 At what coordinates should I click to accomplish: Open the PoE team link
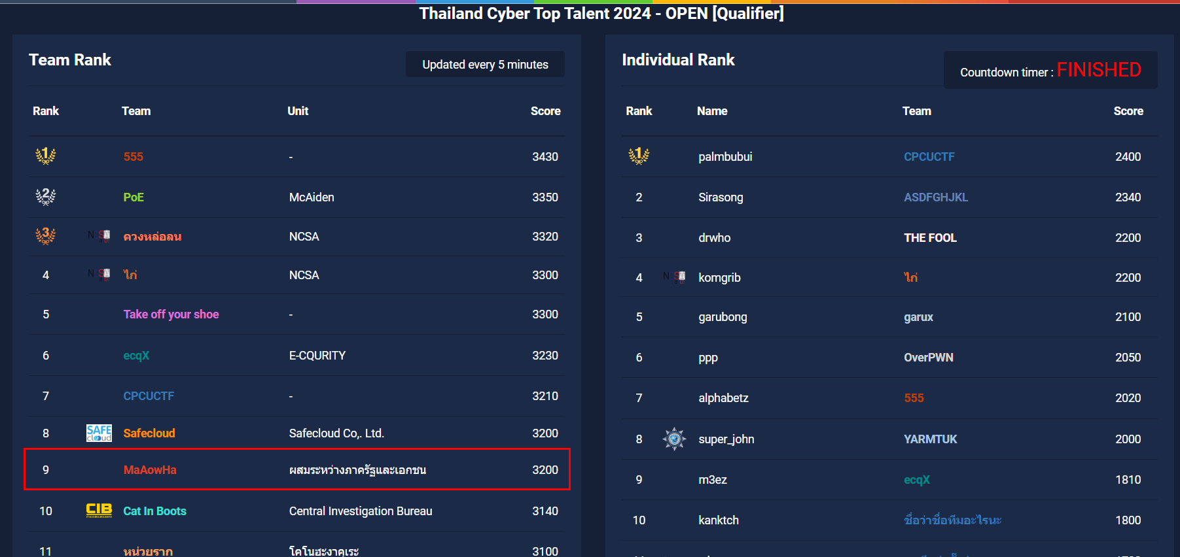(x=134, y=197)
